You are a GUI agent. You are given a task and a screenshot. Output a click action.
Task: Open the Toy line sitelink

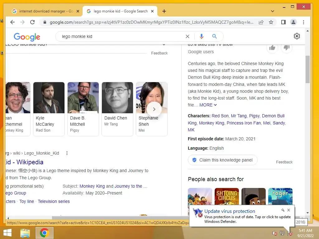point(27,201)
